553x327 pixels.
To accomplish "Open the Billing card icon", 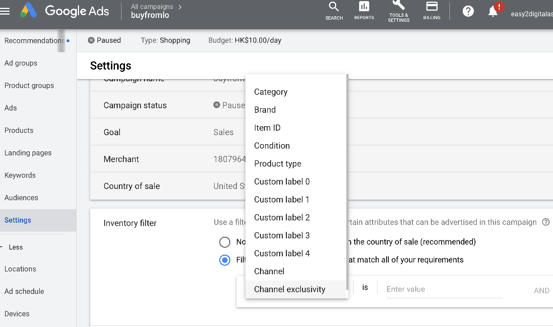I will click(x=431, y=11).
